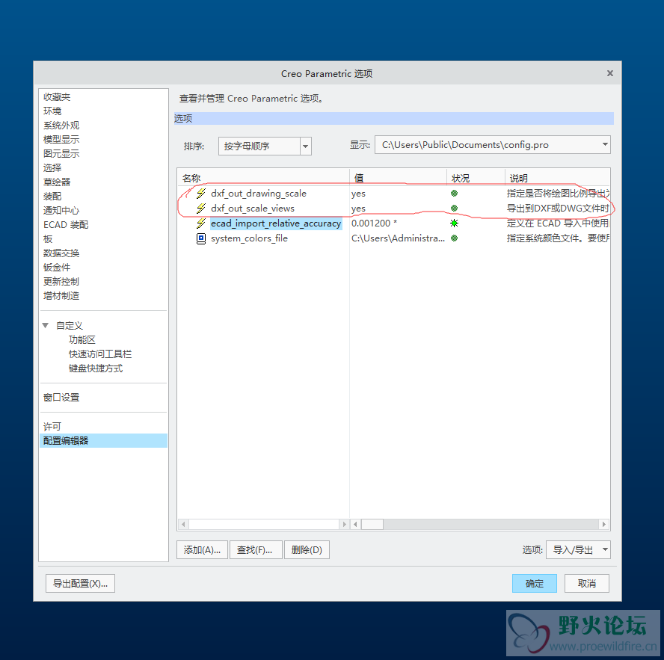Select 模型显示 in the sidebar
The image size is (664, 660).
pos(61,139)
